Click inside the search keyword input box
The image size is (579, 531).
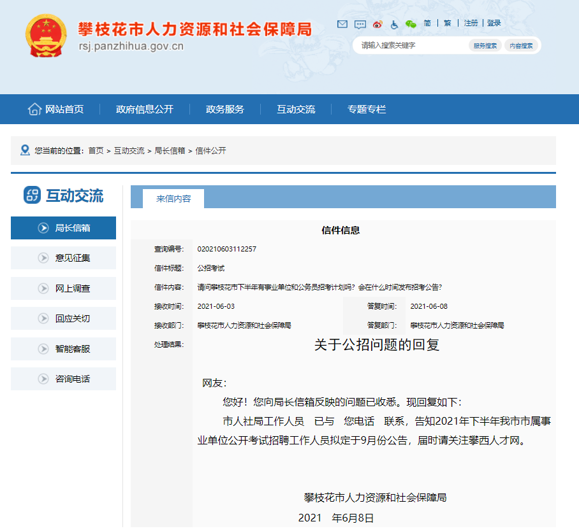402,45
